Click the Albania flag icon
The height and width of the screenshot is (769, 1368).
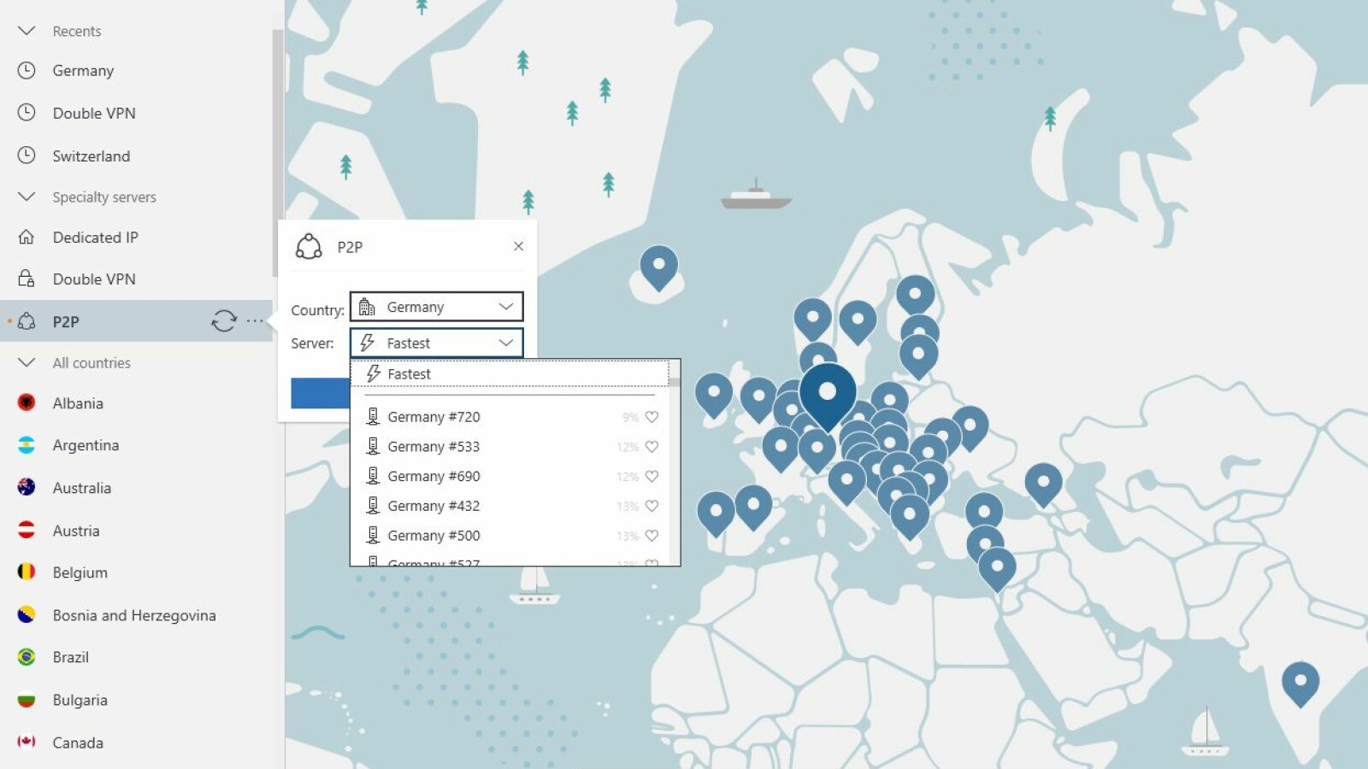[26, 402]
